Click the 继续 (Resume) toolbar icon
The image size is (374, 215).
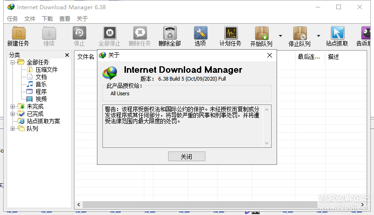pos(49,33)
